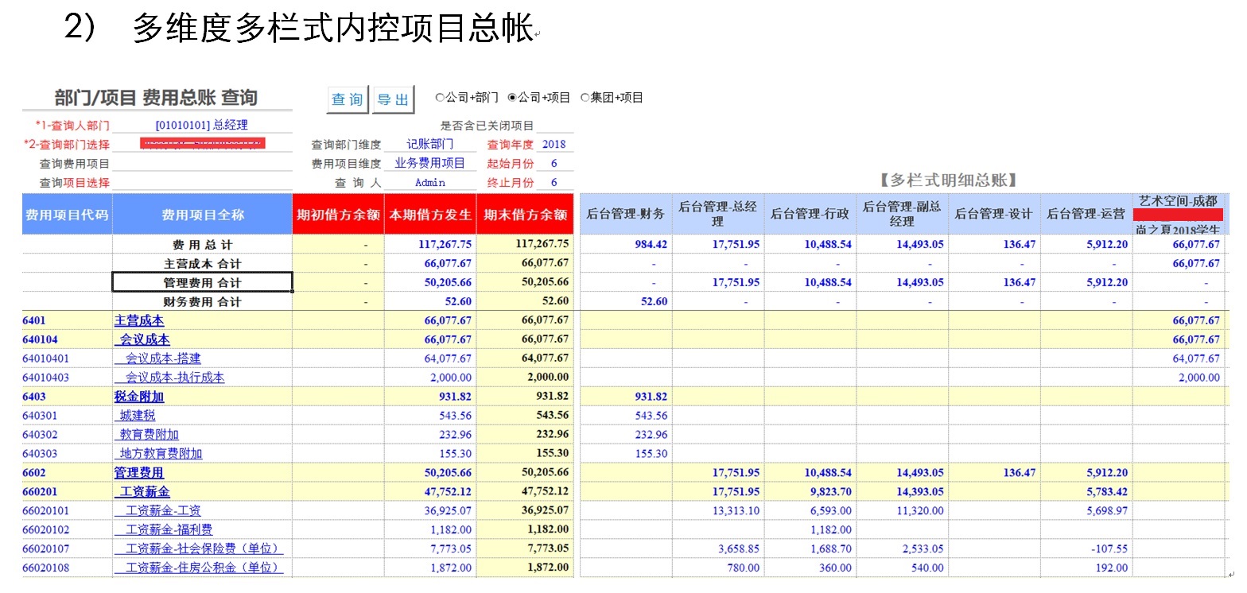Select the 记账部门 dimension field
The height and width of the screenshot is (593, 1247).
point(429,145)
